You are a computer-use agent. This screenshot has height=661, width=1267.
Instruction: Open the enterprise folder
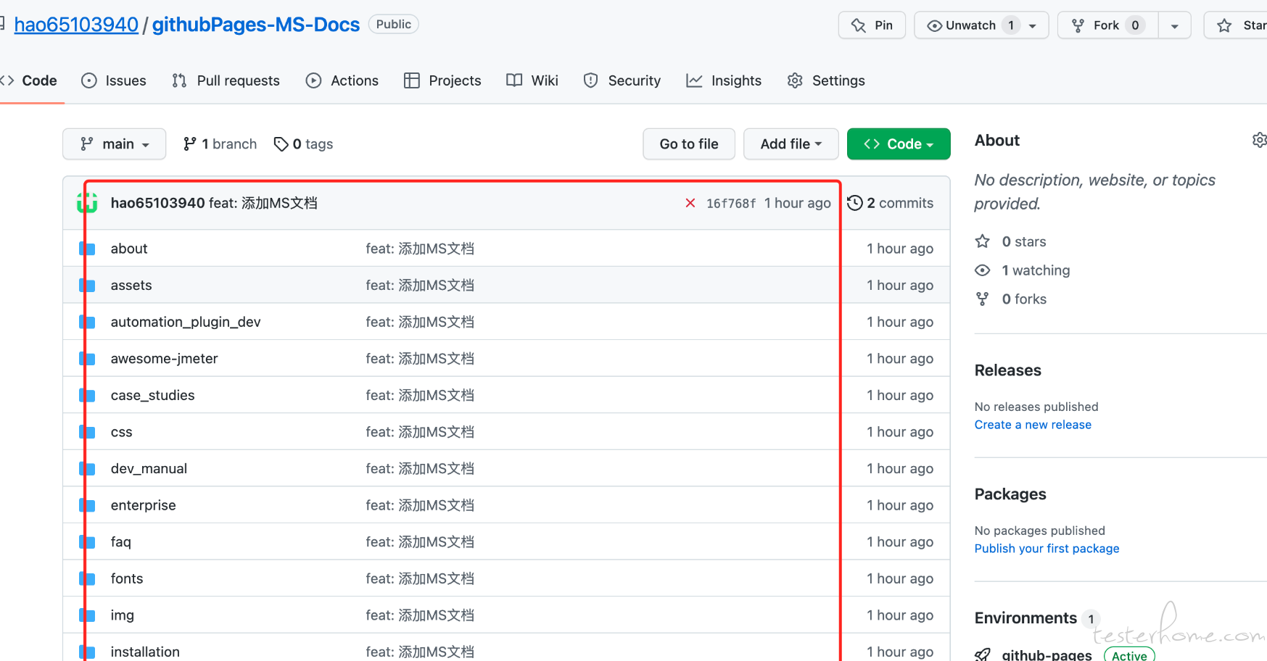coord(144,505)
